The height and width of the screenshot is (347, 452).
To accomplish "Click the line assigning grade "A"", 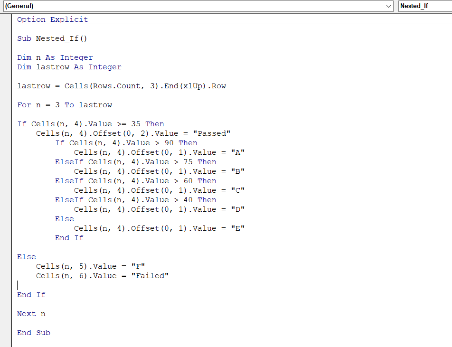I will (x=159, y=152).
